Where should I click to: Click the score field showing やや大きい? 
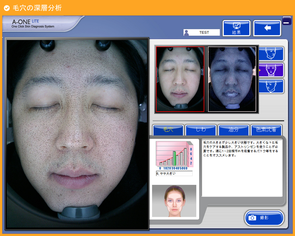pos(174,174)
